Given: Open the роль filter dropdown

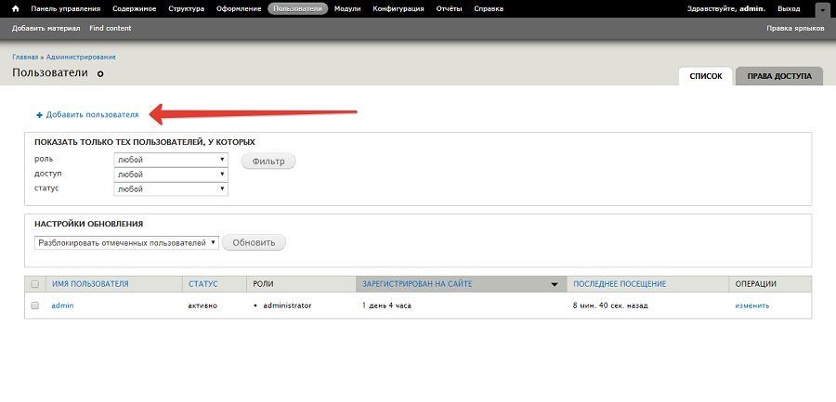Looking at the screenshot, I should tap(171, 160).
